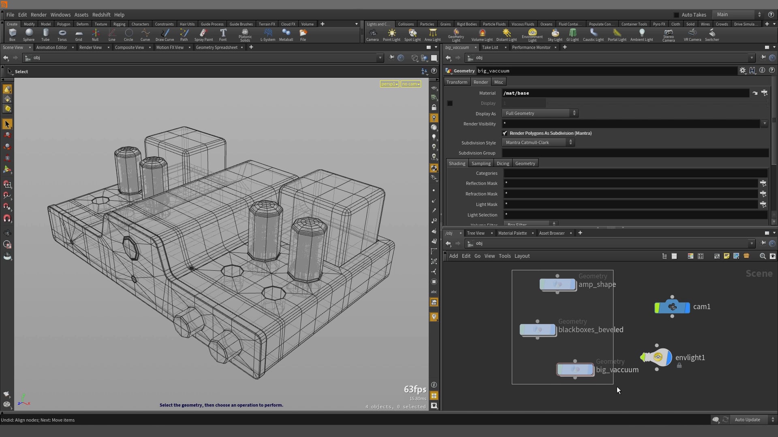The height and width of the screenshot is (437, 778).
Task: Create a Sphere from the shelf
Action: pos(29,35)
